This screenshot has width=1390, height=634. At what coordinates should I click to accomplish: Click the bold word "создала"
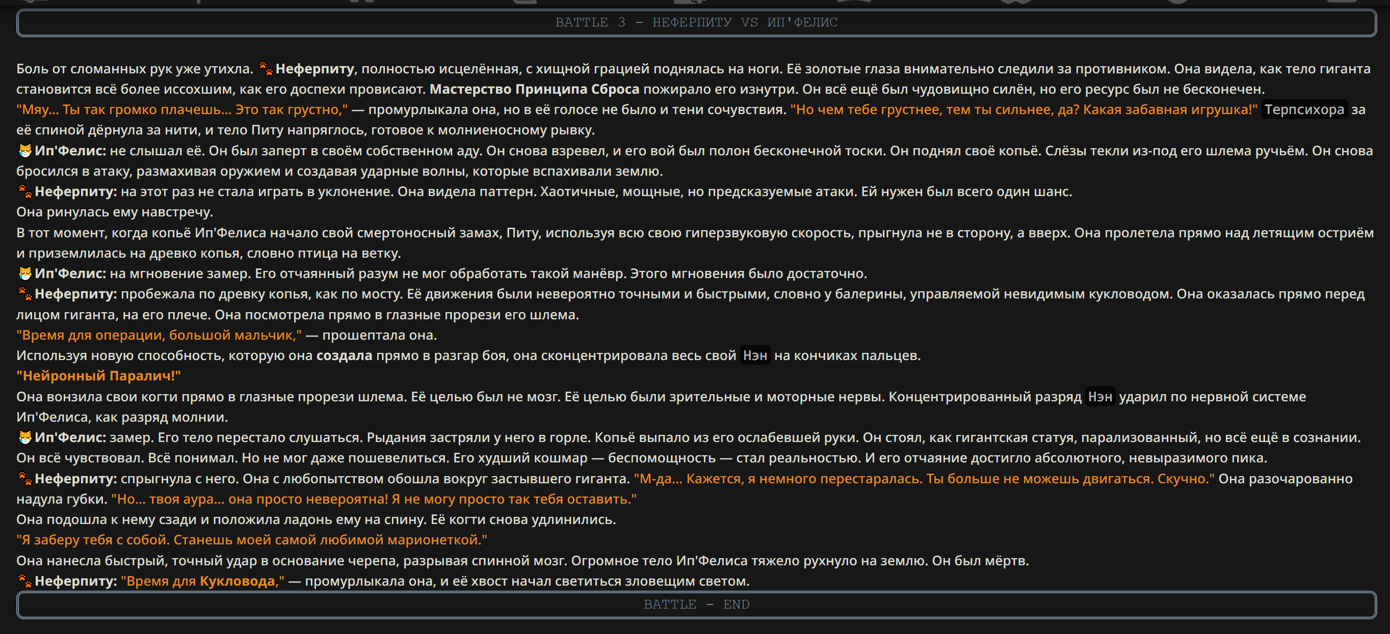[344, 355]
